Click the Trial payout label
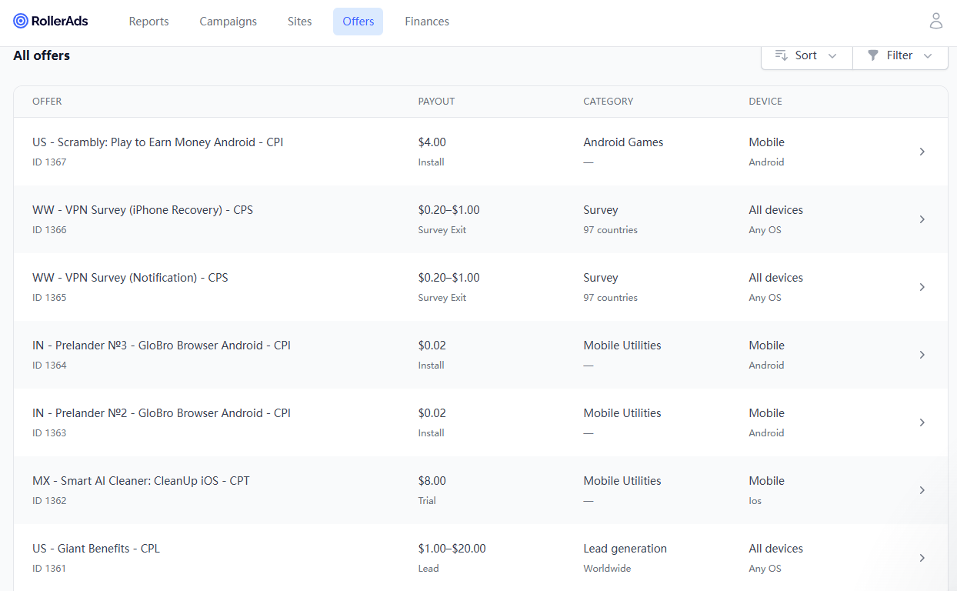 click(x=427, y=501)
